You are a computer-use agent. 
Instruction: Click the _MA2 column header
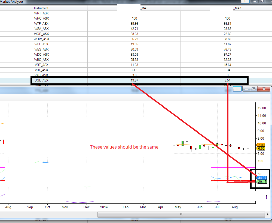click(x=226, y=8)
